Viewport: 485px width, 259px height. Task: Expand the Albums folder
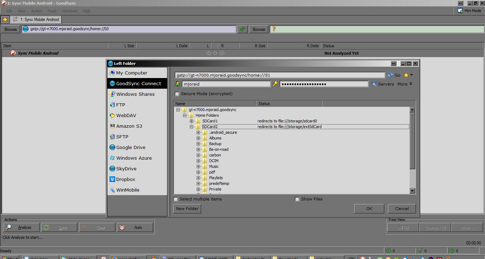198,138
